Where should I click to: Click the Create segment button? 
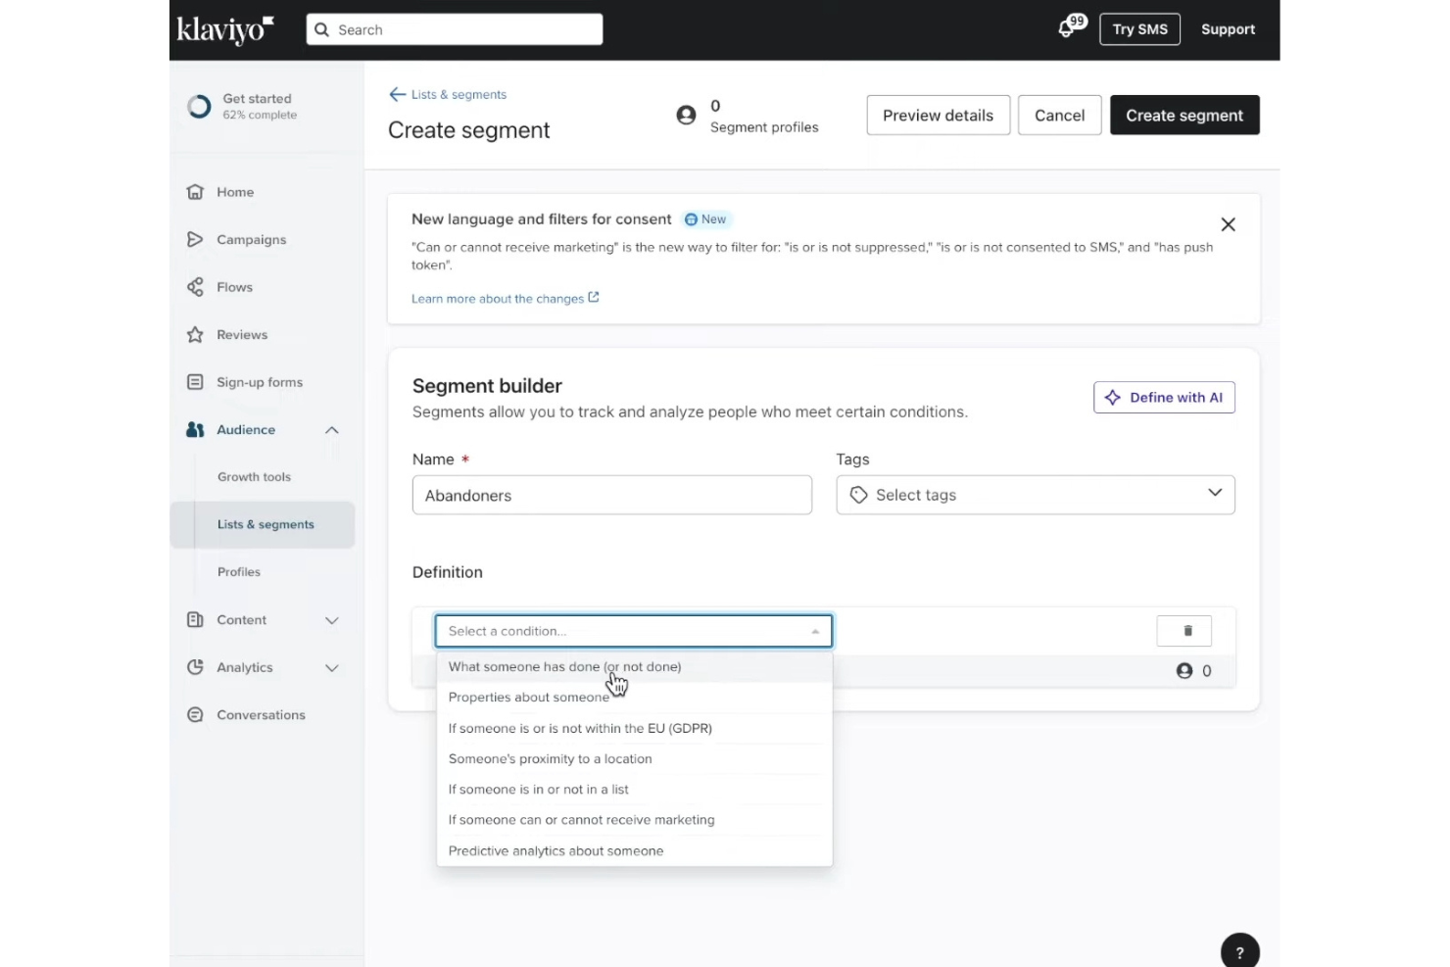pyautogui.click(x=1184, y=115)
